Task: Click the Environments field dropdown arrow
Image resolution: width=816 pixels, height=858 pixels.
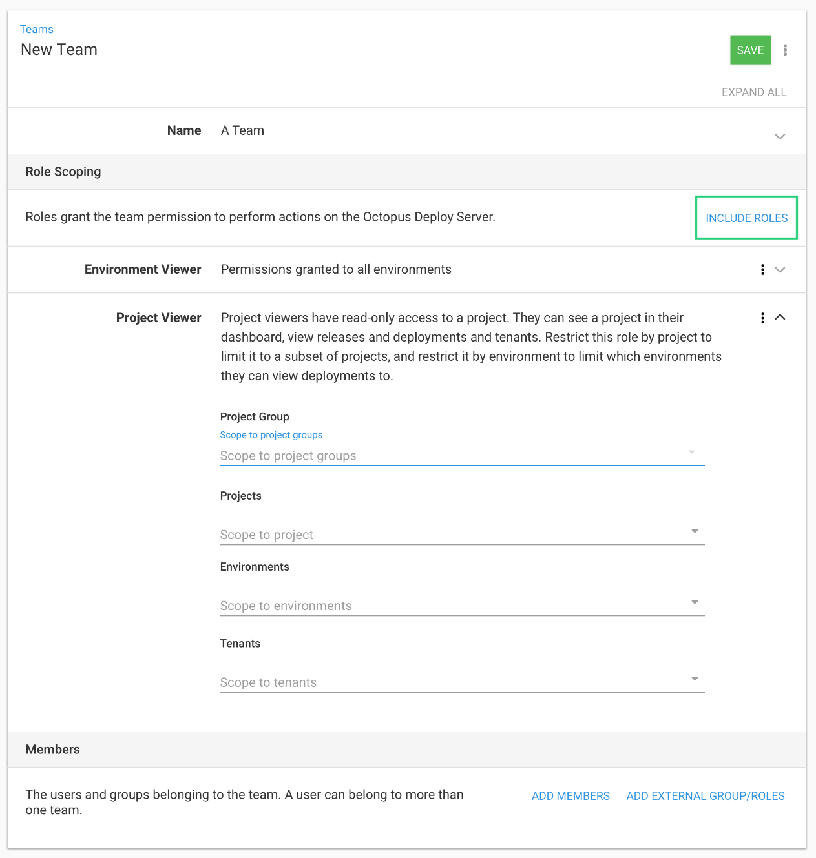Action: (x=695, y=602)
